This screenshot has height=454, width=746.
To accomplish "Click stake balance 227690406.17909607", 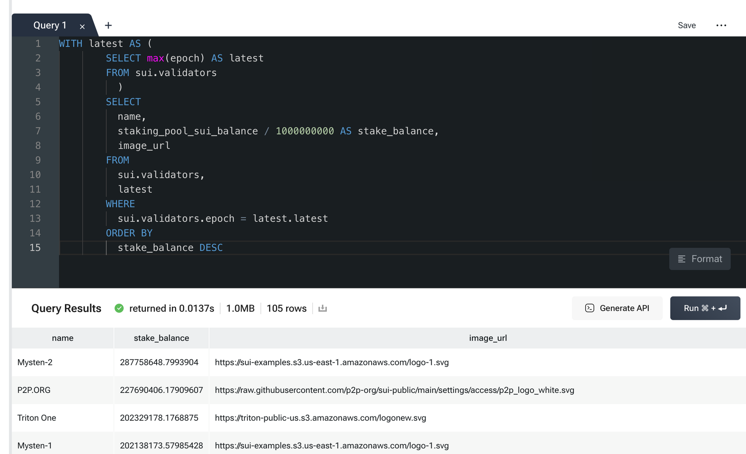I will tap(162, 390).
